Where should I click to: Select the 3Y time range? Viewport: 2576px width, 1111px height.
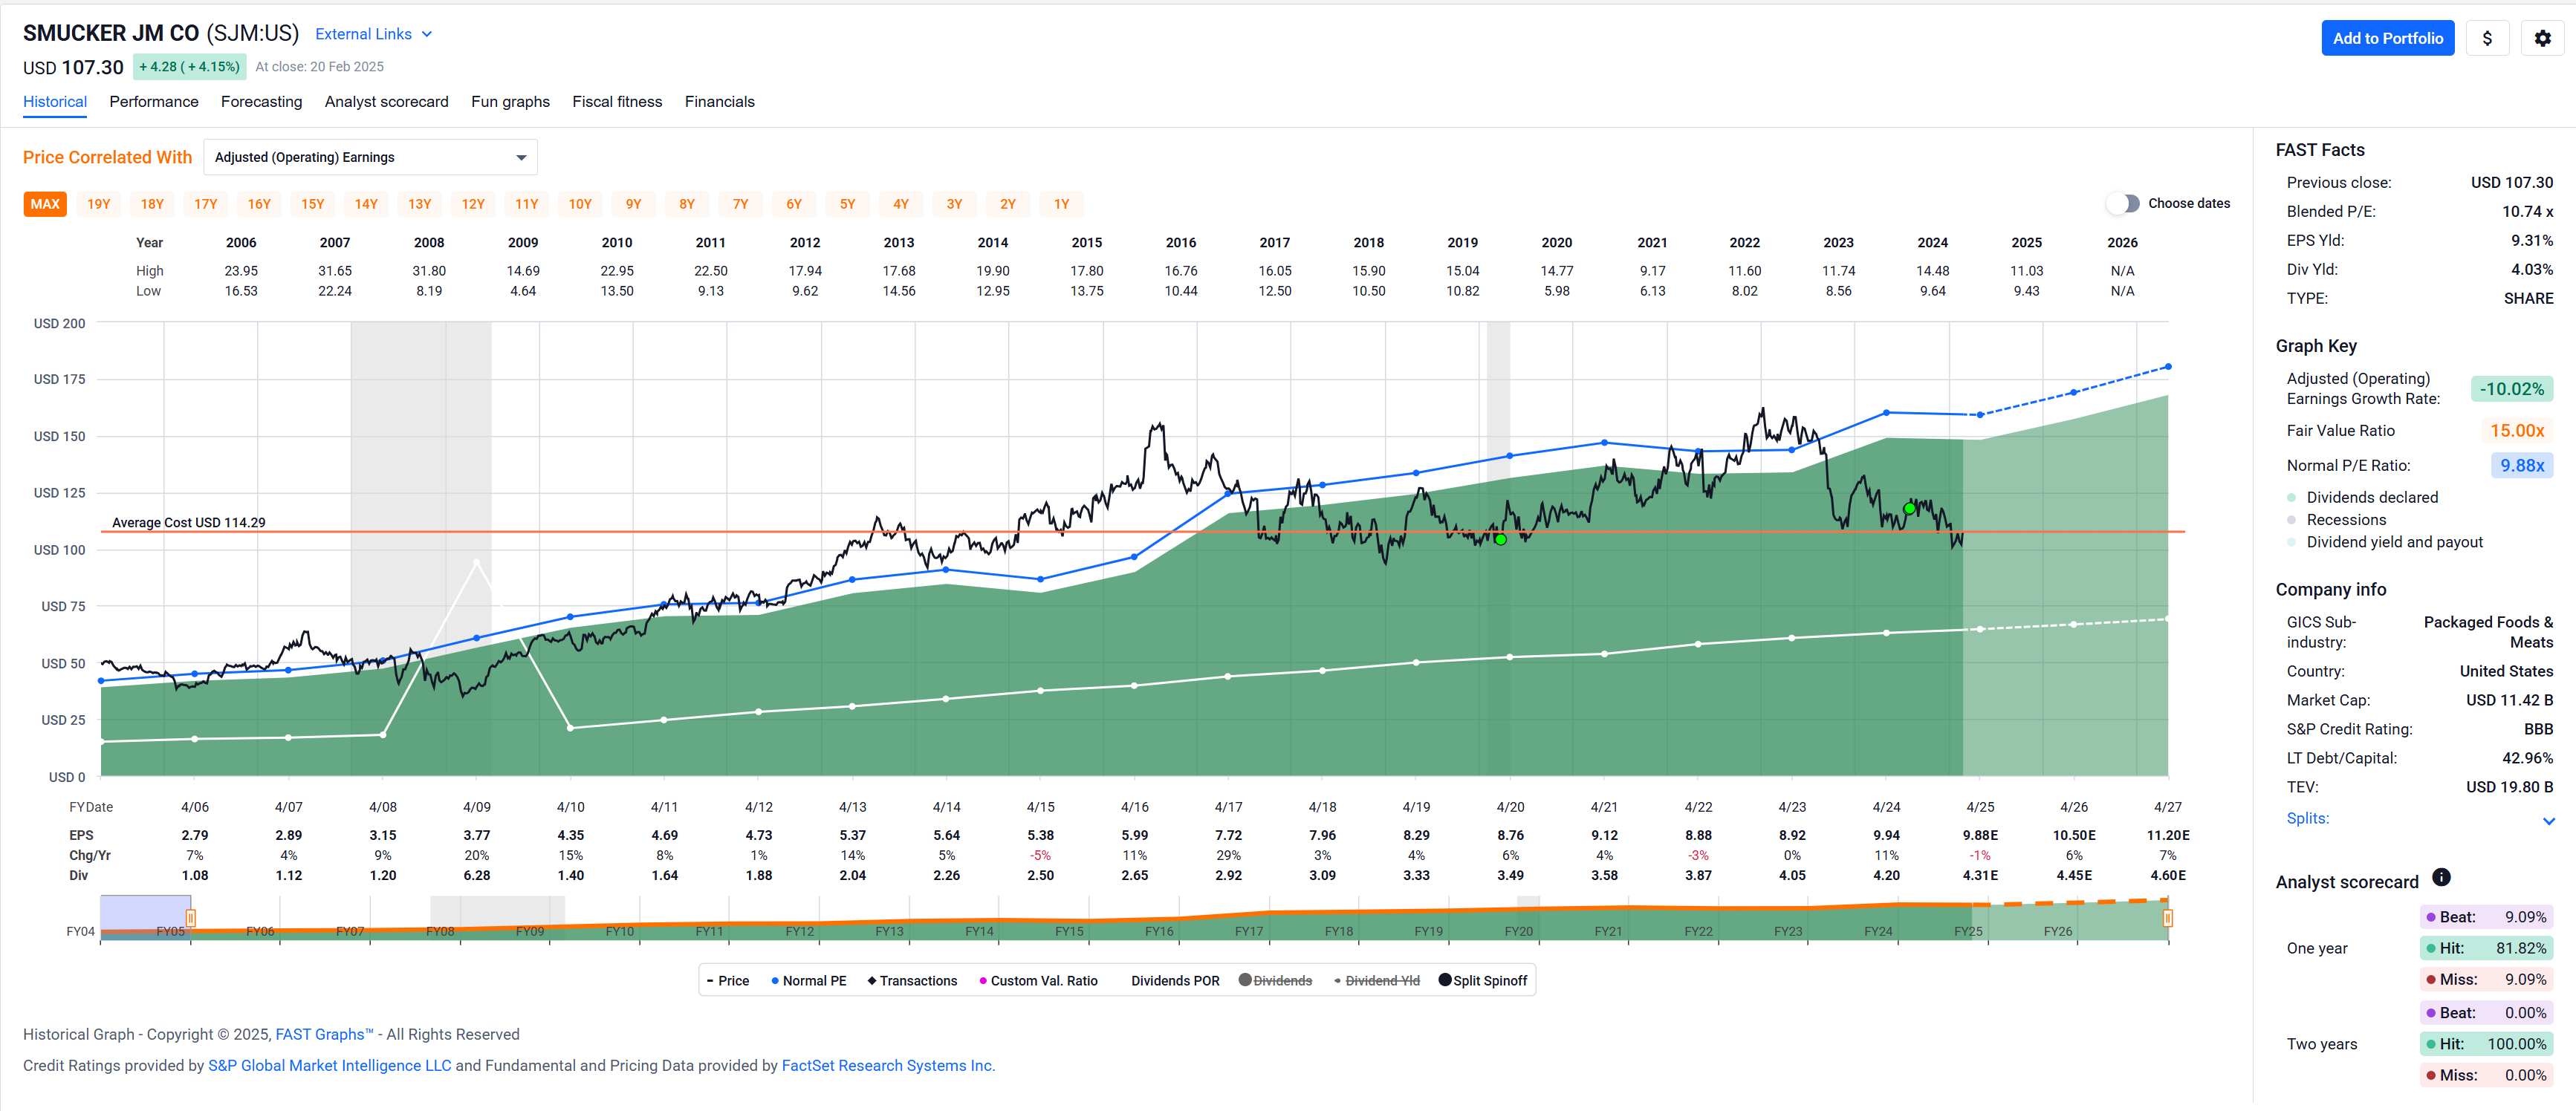click(954, 203)
